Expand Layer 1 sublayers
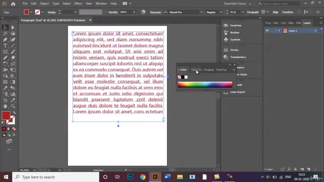This screenshot has width=324, height=182. pos(279,30)
